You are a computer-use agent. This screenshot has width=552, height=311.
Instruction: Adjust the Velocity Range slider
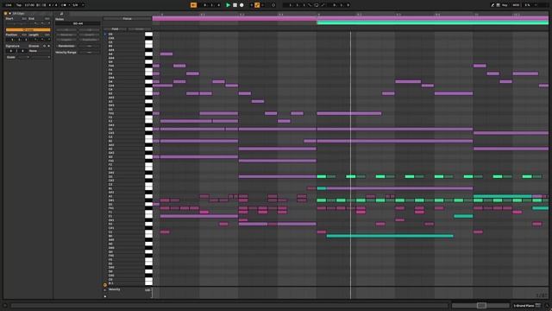pos(90,52)
